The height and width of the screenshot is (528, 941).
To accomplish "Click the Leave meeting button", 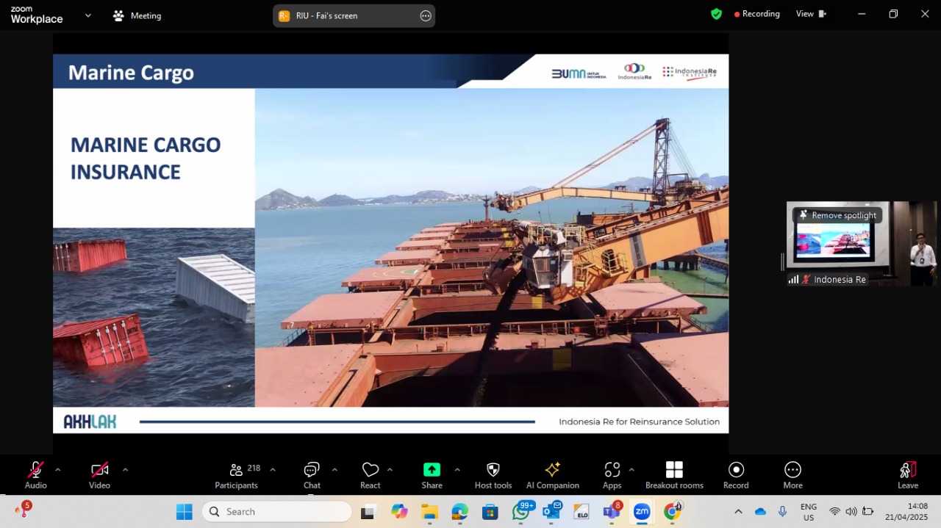I will 908,475.
